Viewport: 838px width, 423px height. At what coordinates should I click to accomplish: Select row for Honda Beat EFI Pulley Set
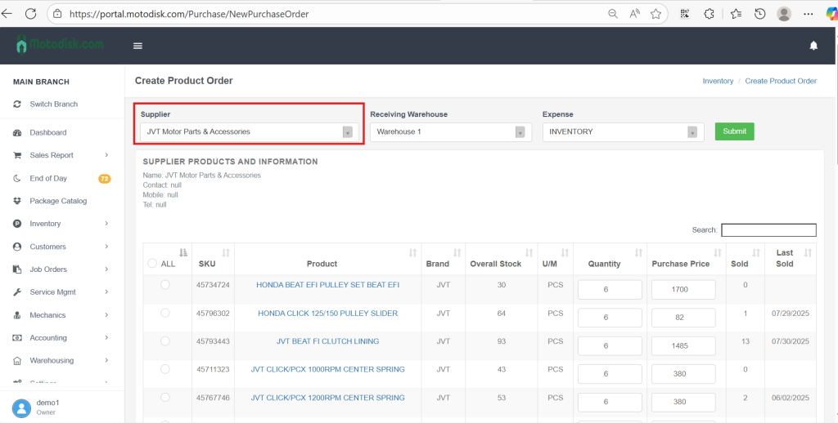click(165, 285)
